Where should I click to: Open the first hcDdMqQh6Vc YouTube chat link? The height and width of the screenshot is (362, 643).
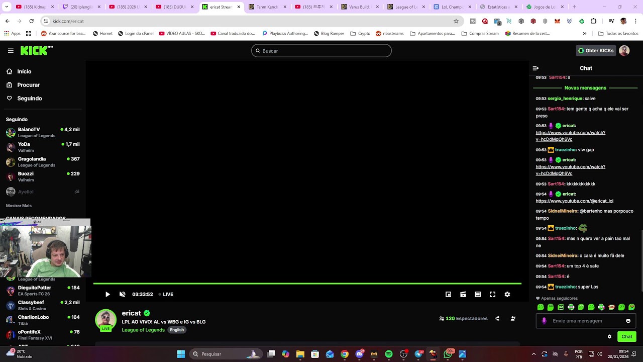[x=571, y=136]
